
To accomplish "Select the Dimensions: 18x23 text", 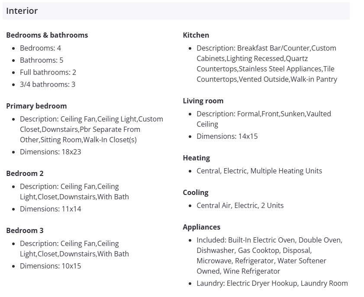I will [50, 152].
